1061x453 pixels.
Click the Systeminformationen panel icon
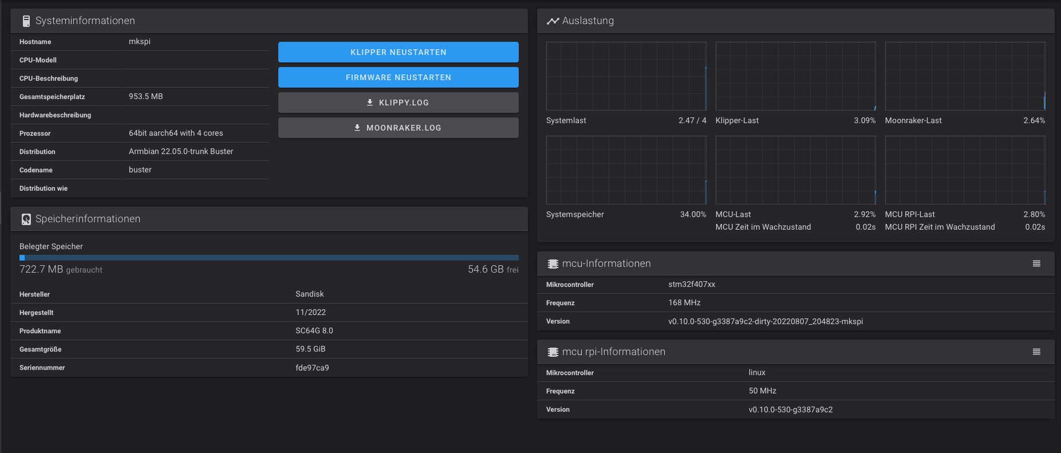[26, 21]
